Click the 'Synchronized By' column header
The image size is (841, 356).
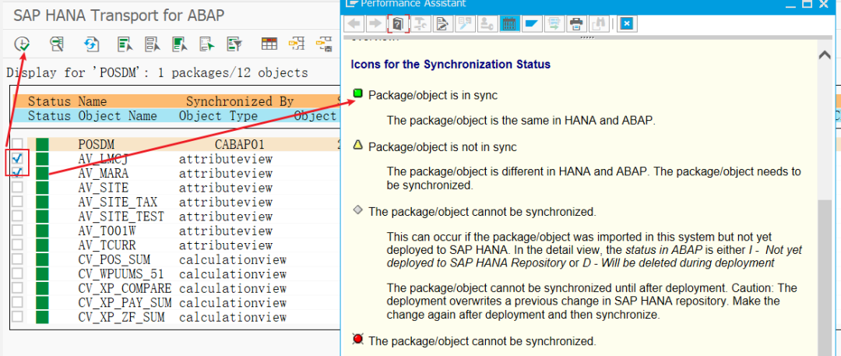click(240, 101)
